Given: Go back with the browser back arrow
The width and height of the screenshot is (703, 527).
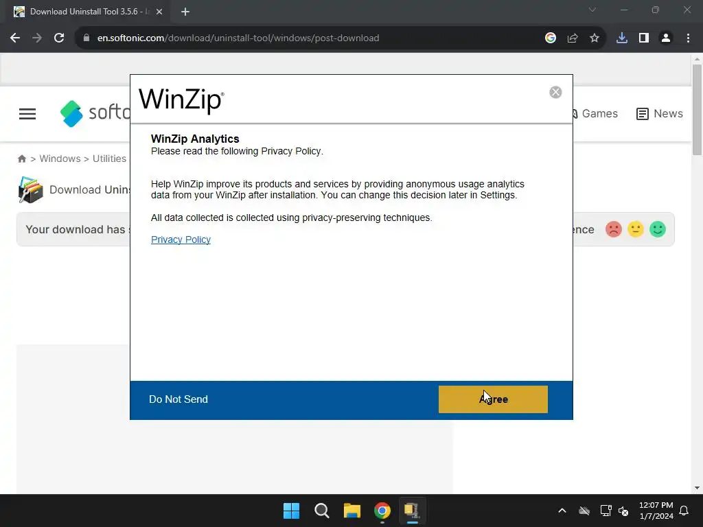Looking at the screenshot, I should (15, 38).
